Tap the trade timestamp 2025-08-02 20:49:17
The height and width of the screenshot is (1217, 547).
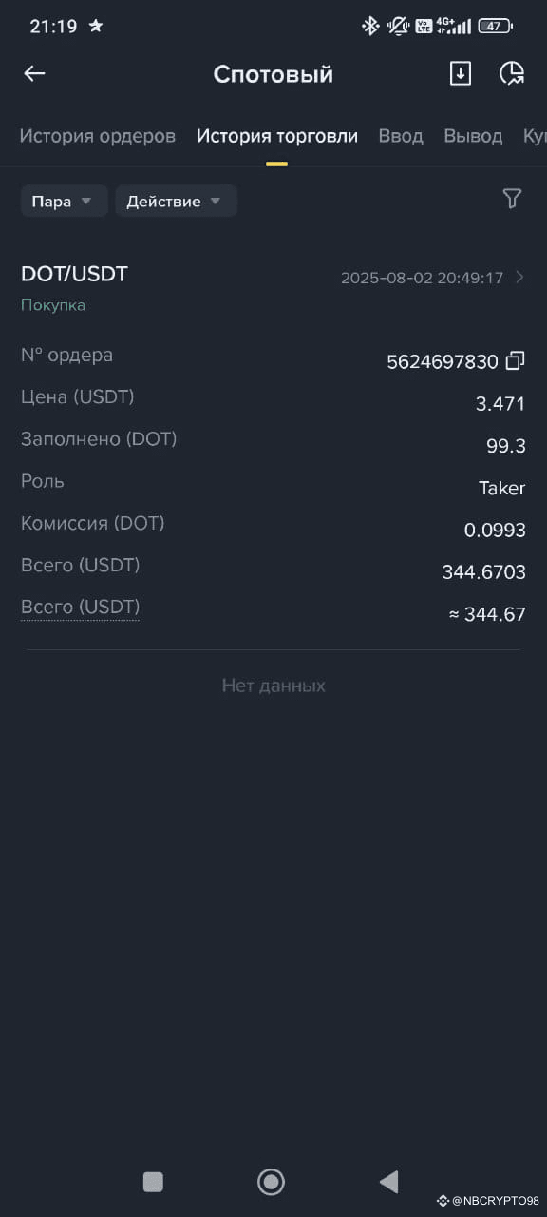coord(422,278)
